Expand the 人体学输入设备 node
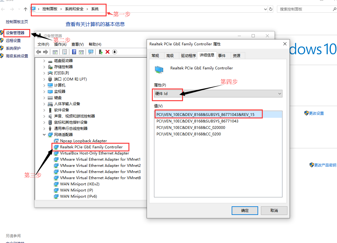Image resolution: width=337 pixels, height=243 pixels. point(44,104)
